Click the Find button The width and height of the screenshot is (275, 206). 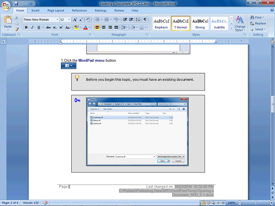tap(257, 17)
